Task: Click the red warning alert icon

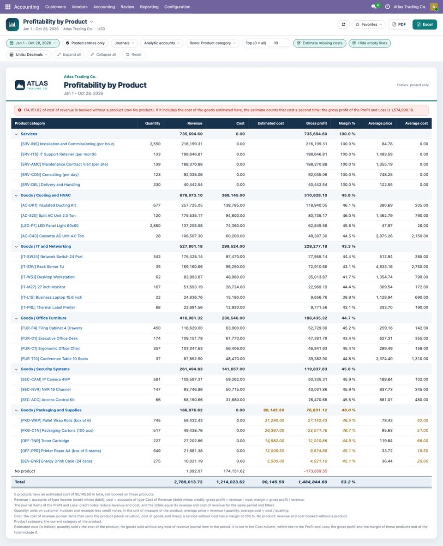Action: click(x=19, y=110)
